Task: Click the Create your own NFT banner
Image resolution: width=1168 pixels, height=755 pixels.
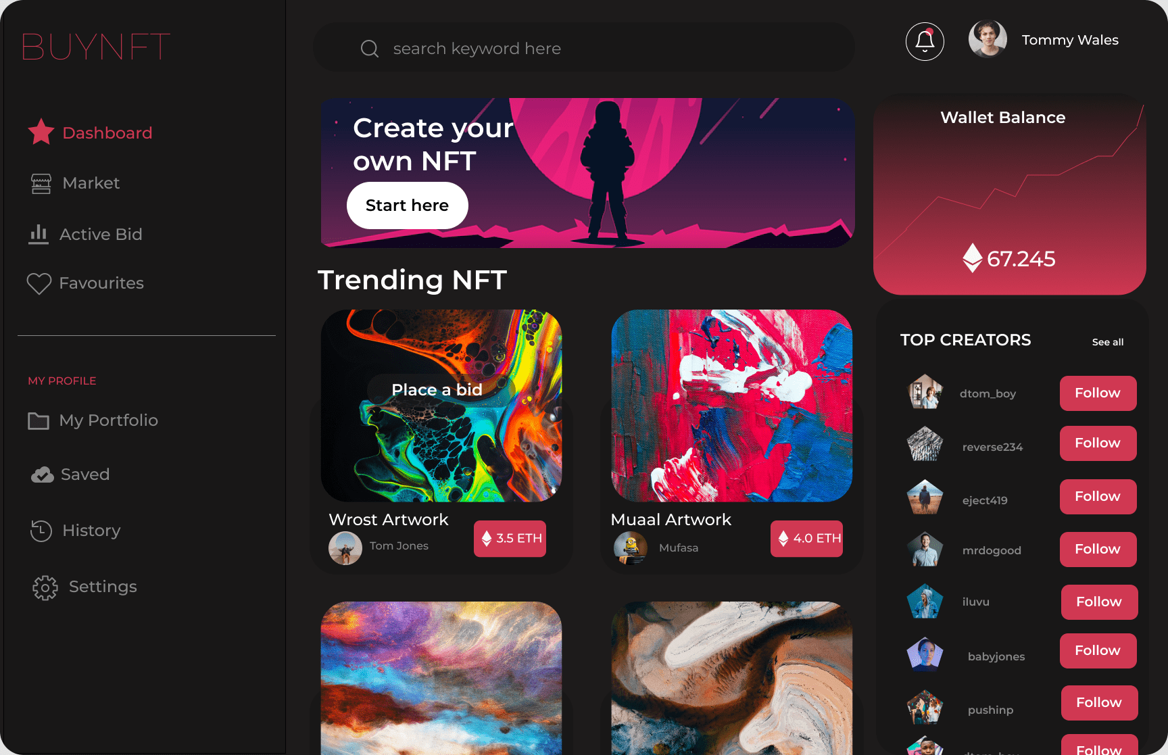Action: tap(588, 173)
